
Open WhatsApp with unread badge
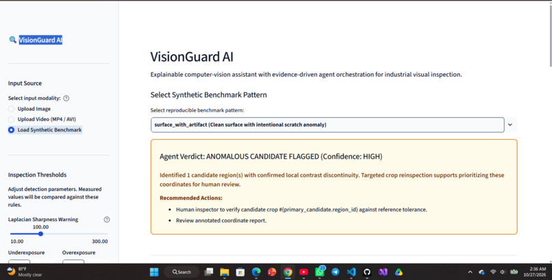point(320,272)
